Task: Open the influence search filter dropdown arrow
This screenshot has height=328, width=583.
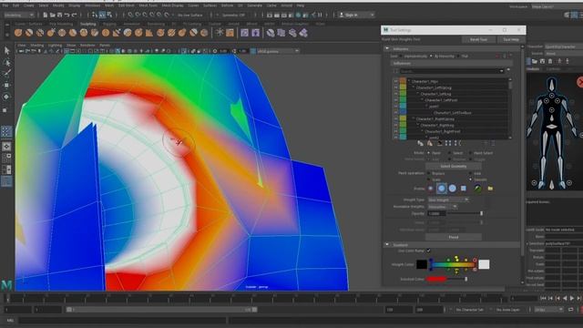Action: (x=501, y=71)
